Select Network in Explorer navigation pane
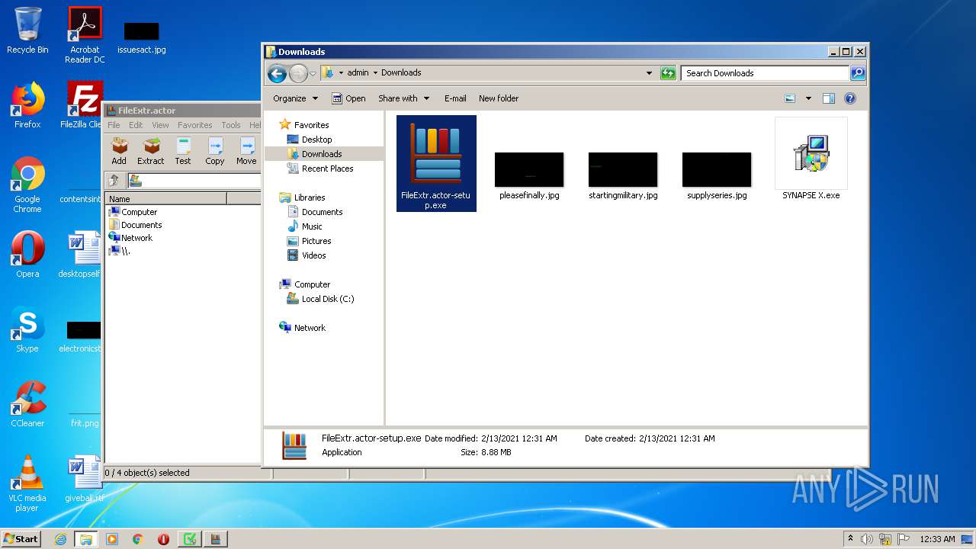Viewport: 976px width, 549px height. [x=310, y=328]
